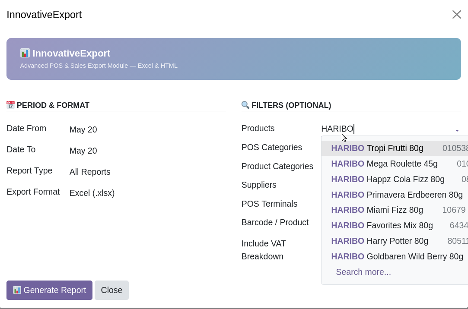The width and height of the screenshot is (468, 309).
Task: Click the Search more... link
Action: click(x=363, y=272)
